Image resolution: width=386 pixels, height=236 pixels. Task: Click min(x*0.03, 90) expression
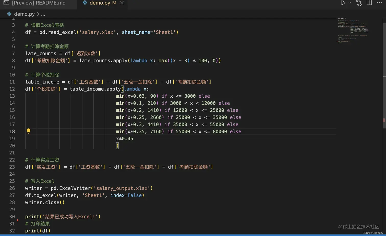click(137, 96)
